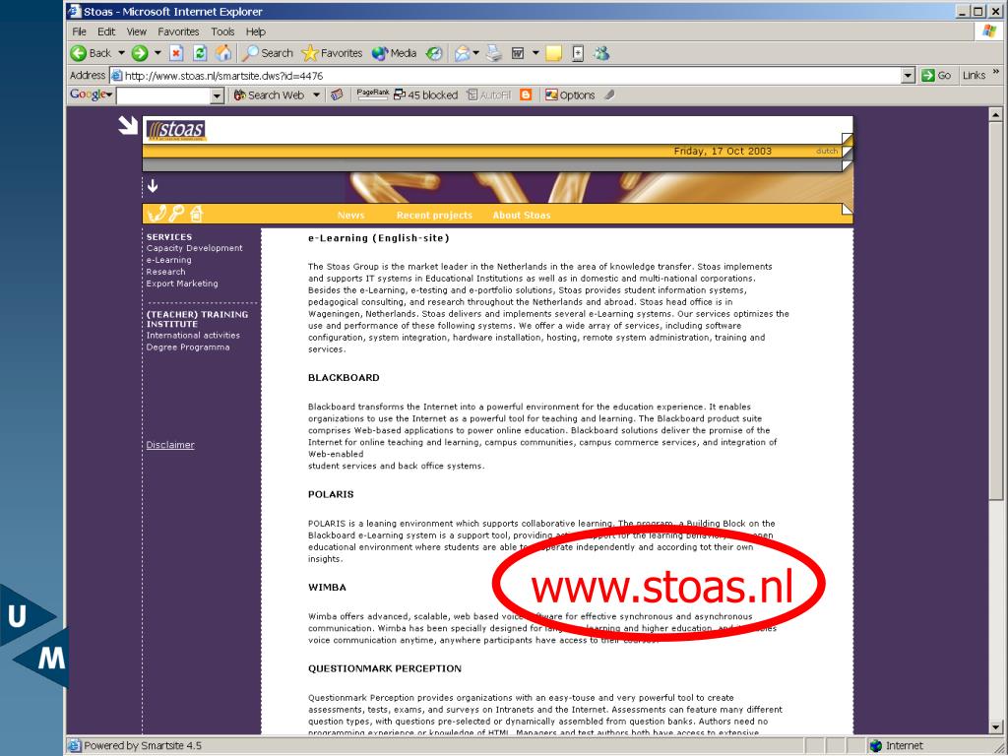Screen dimensions: 1008x756
Task: Open the e-Learning sidebar link
Action: pyautogui.click(x=168, y=260)
